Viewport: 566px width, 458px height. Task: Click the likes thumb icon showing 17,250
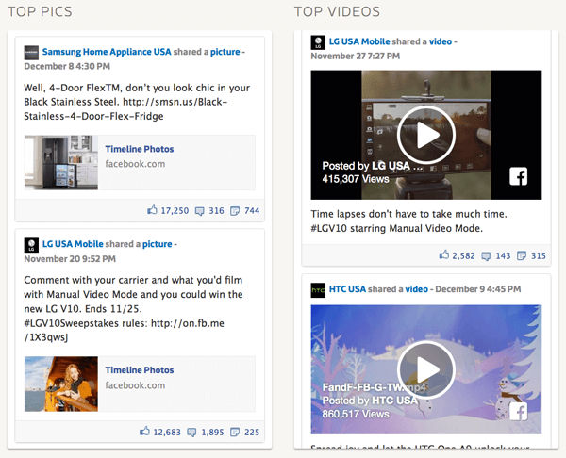(x=152, y=210)
